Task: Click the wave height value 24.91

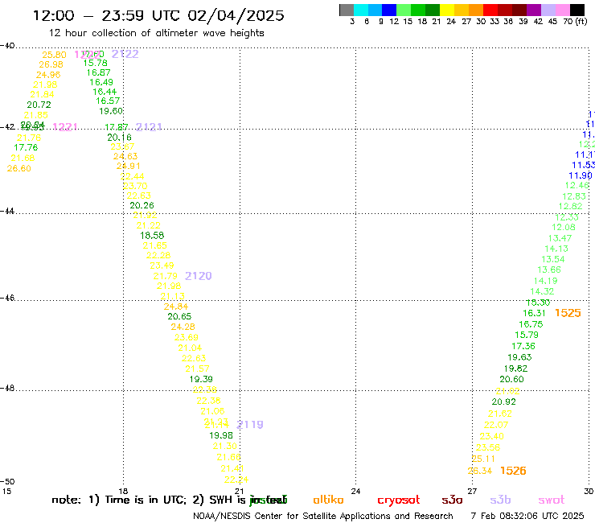Action: point(129,167)
